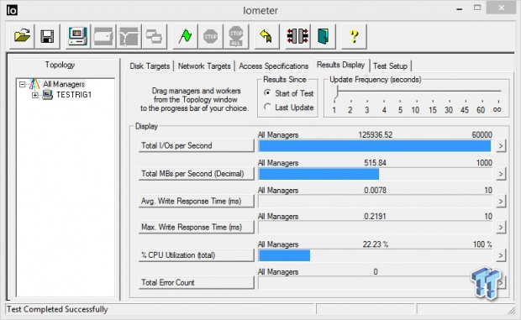This screenshot has height=320, width=521.
Task: Click the 0.0078 response time value
Action: 375,190
